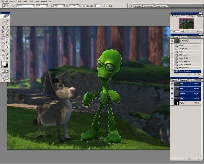Toggle visibility of RGB channel

pos(172,84)
